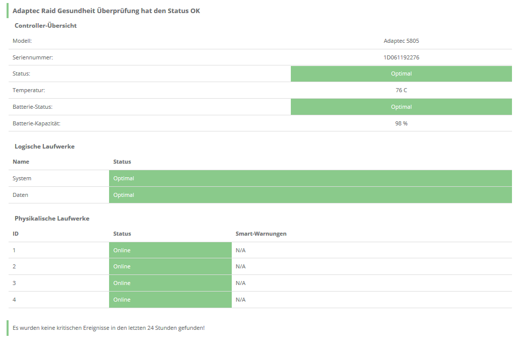
Task: Click the N/A smart warning for drive 2
Action: pos(240,266)
